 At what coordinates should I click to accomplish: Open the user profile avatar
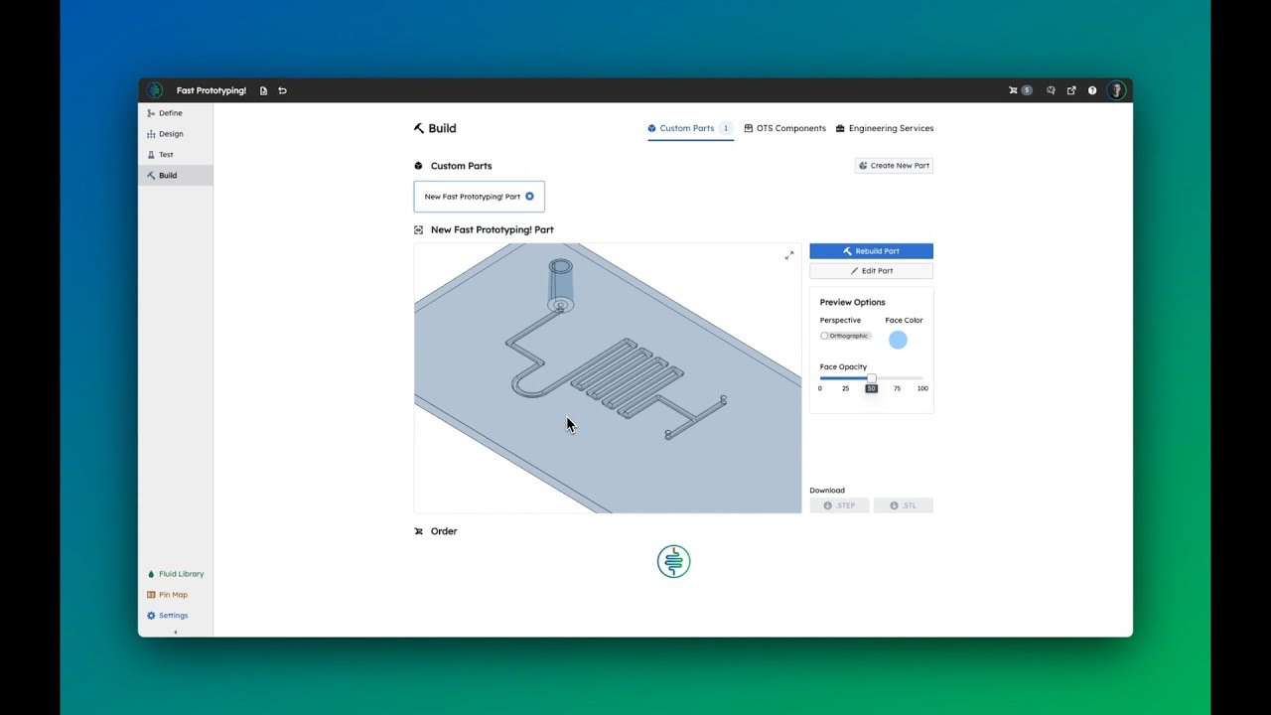pyautogui.click(x=1116, y=90)
